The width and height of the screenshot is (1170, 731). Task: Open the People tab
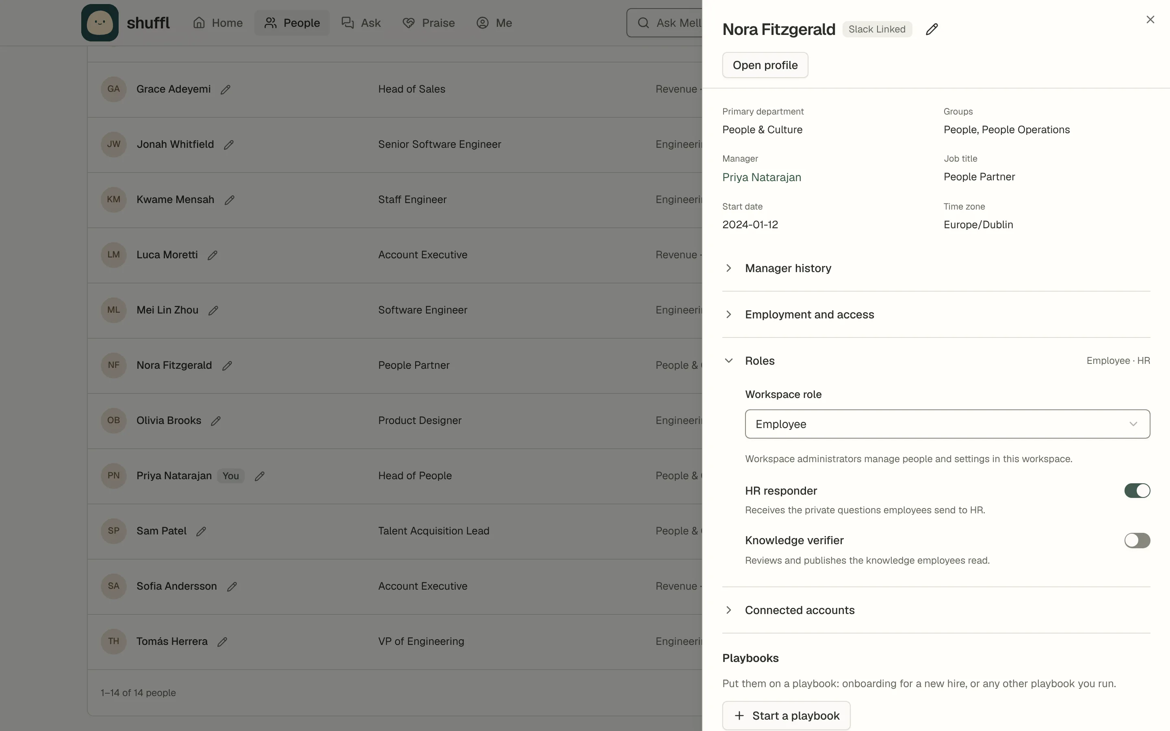(x=292, y=23)
